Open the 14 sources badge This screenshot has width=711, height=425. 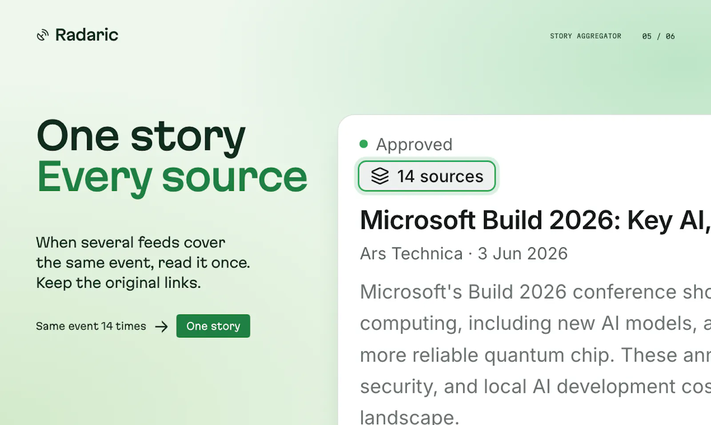(x=427, y=176)
